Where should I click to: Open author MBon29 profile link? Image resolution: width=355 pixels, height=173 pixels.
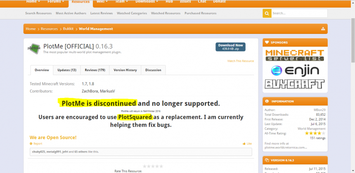[x=319, y=110]
